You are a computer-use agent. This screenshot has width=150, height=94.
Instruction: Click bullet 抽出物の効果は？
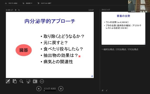pos(61,55)
